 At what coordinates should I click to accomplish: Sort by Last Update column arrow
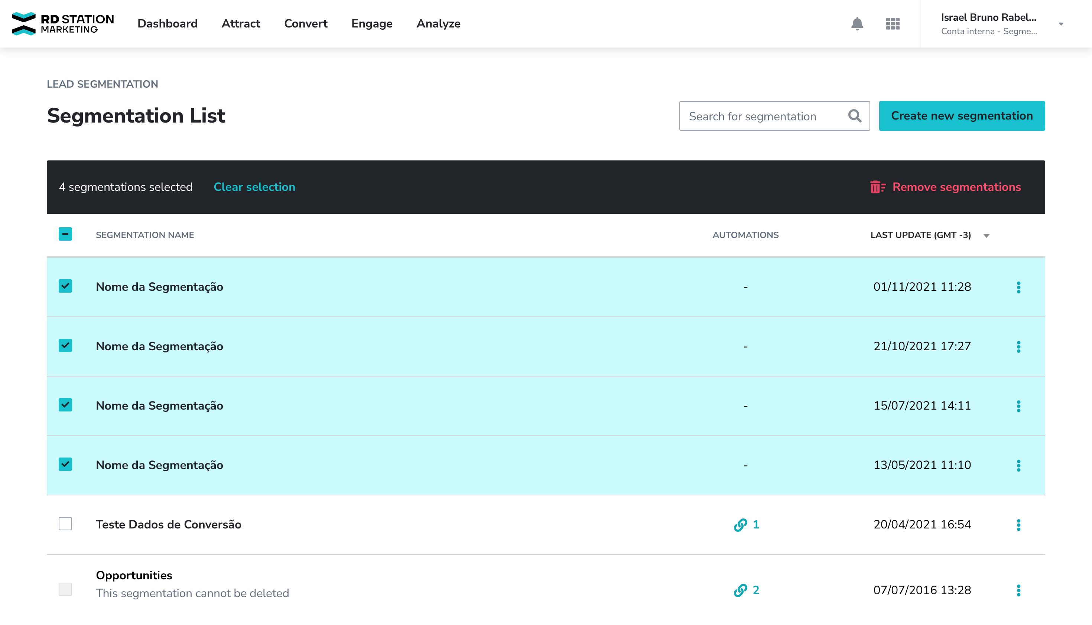point(986,236)
